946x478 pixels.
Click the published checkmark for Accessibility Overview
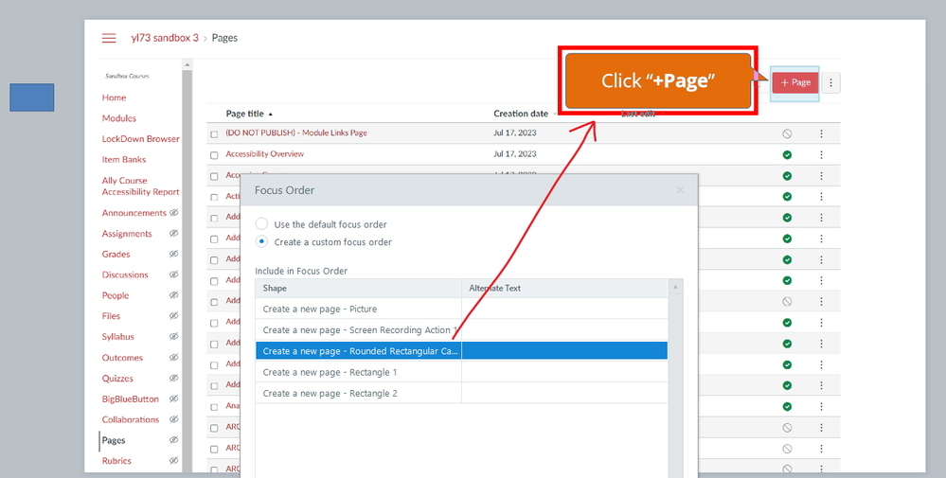[787, 155]
